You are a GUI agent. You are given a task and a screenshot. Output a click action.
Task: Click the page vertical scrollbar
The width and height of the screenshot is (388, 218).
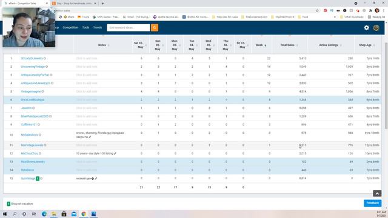386,85
